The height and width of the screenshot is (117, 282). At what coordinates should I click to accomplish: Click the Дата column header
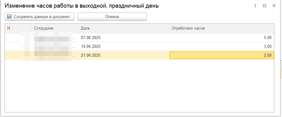pyautogui.click(x=124, y=28)
